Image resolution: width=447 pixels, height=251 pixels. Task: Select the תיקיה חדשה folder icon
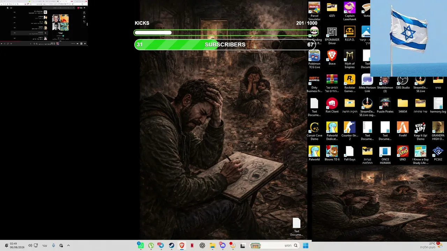[x=350, y=105]
